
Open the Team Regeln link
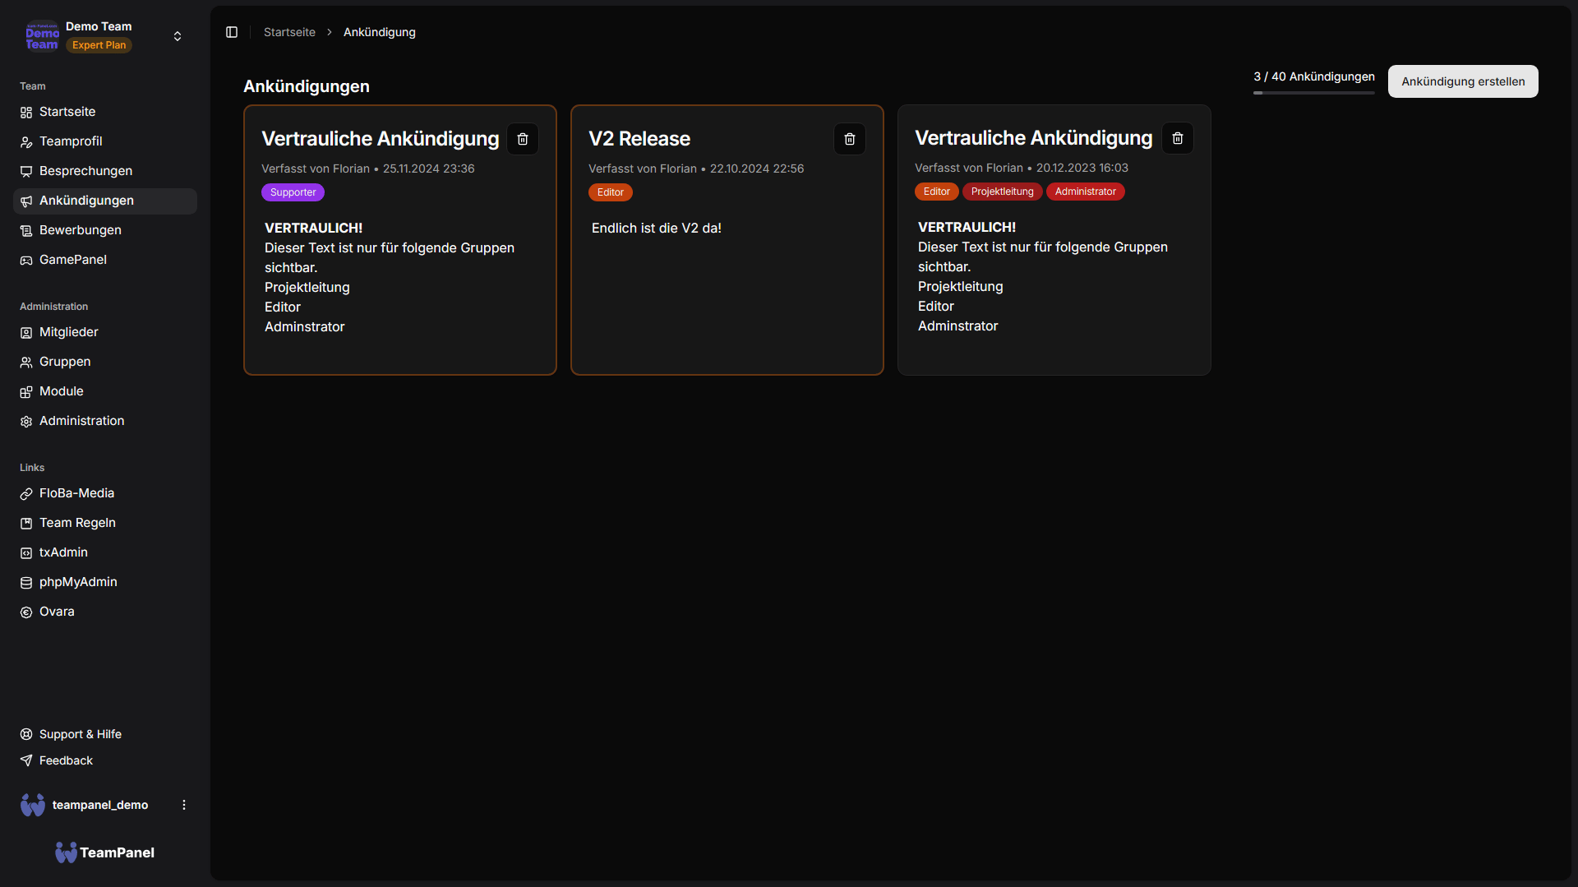[105, 523]
